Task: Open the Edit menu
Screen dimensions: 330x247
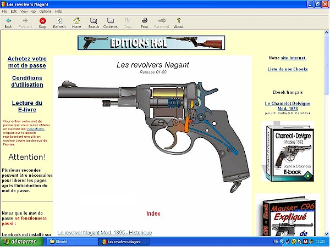Action: 13,12
